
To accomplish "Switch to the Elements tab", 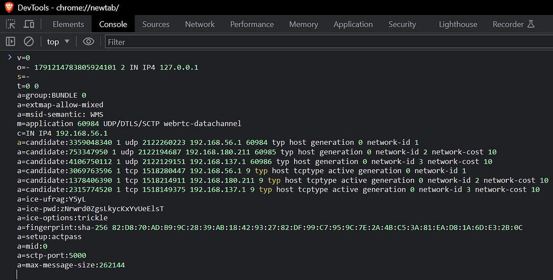I will pos(68,24).
